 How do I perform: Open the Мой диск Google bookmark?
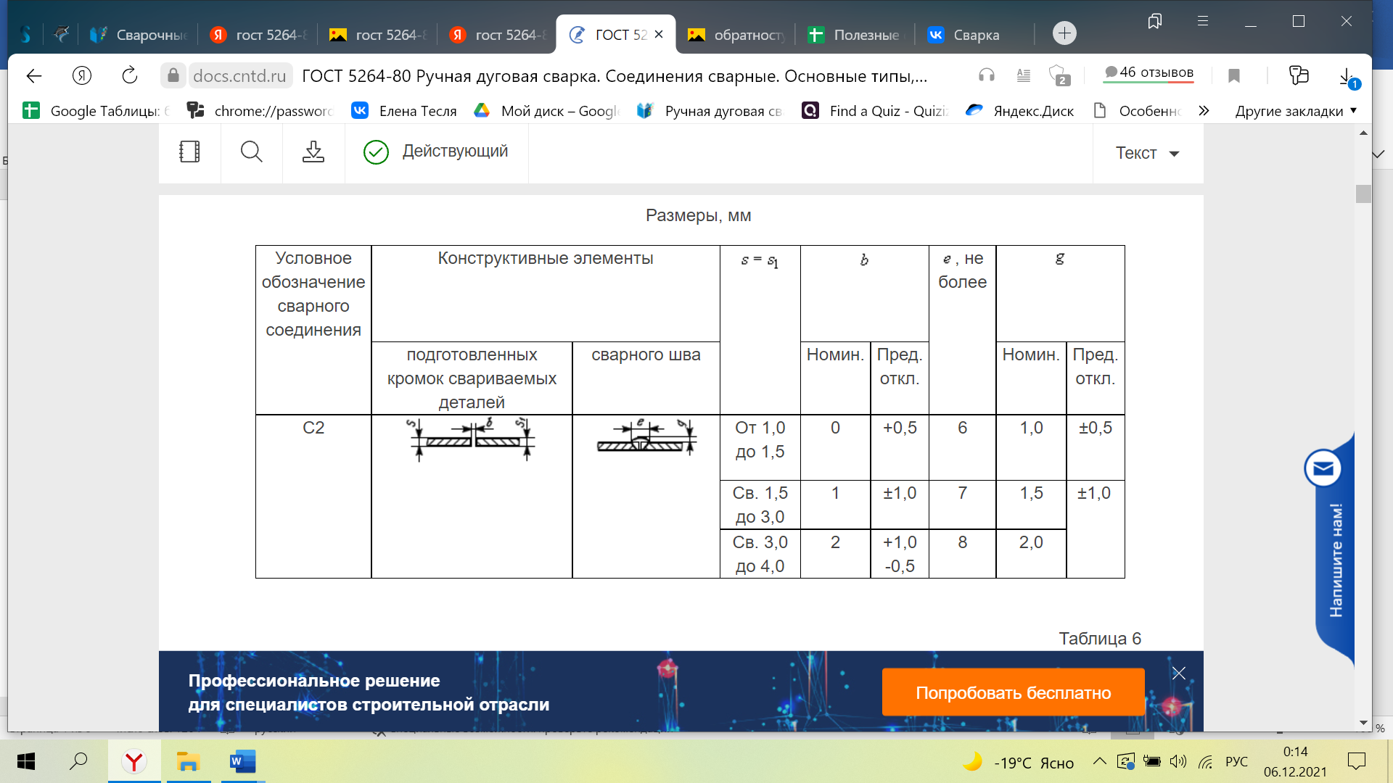[547, 111]
